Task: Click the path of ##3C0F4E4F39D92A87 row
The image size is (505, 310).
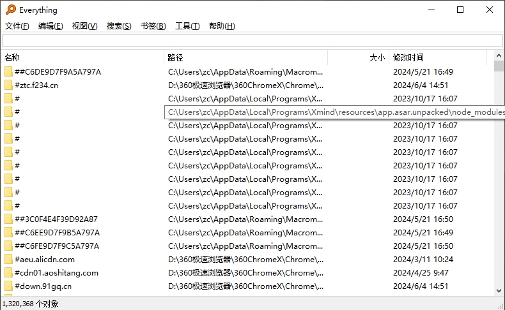Action: tap(245, 219)
